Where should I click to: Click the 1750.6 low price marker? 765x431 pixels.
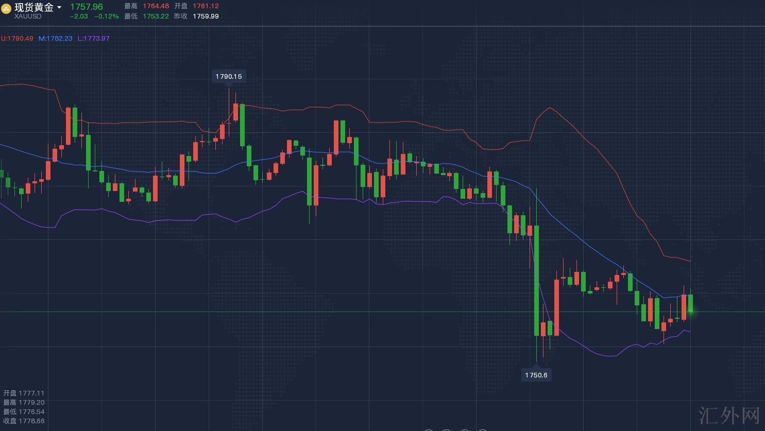point(536,375)
